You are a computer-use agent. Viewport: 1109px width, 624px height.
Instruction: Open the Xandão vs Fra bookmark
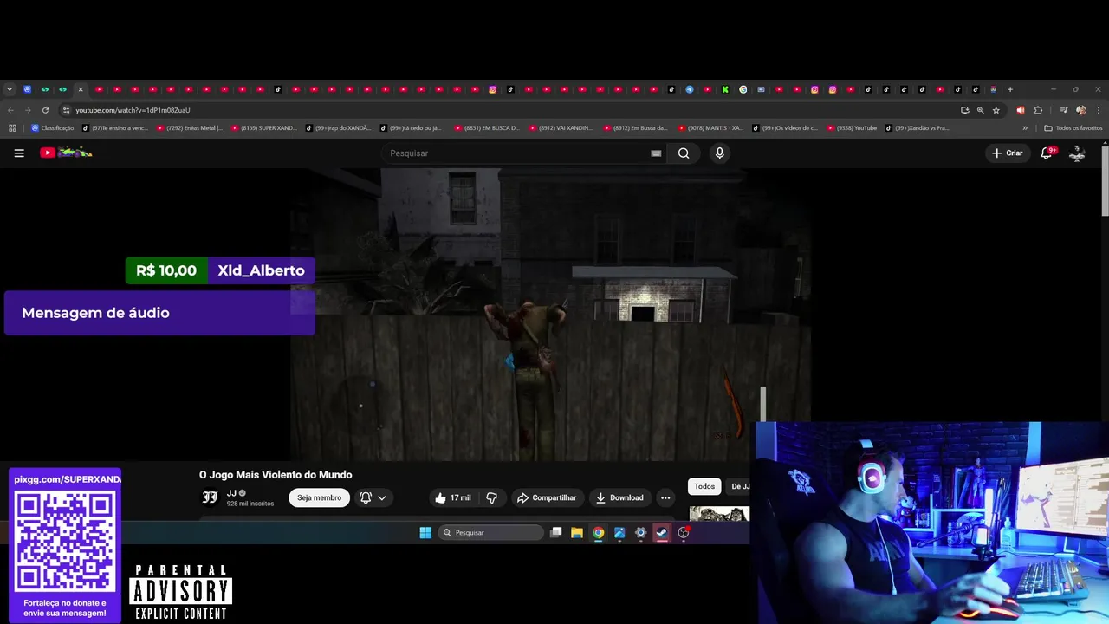point(918,128)
